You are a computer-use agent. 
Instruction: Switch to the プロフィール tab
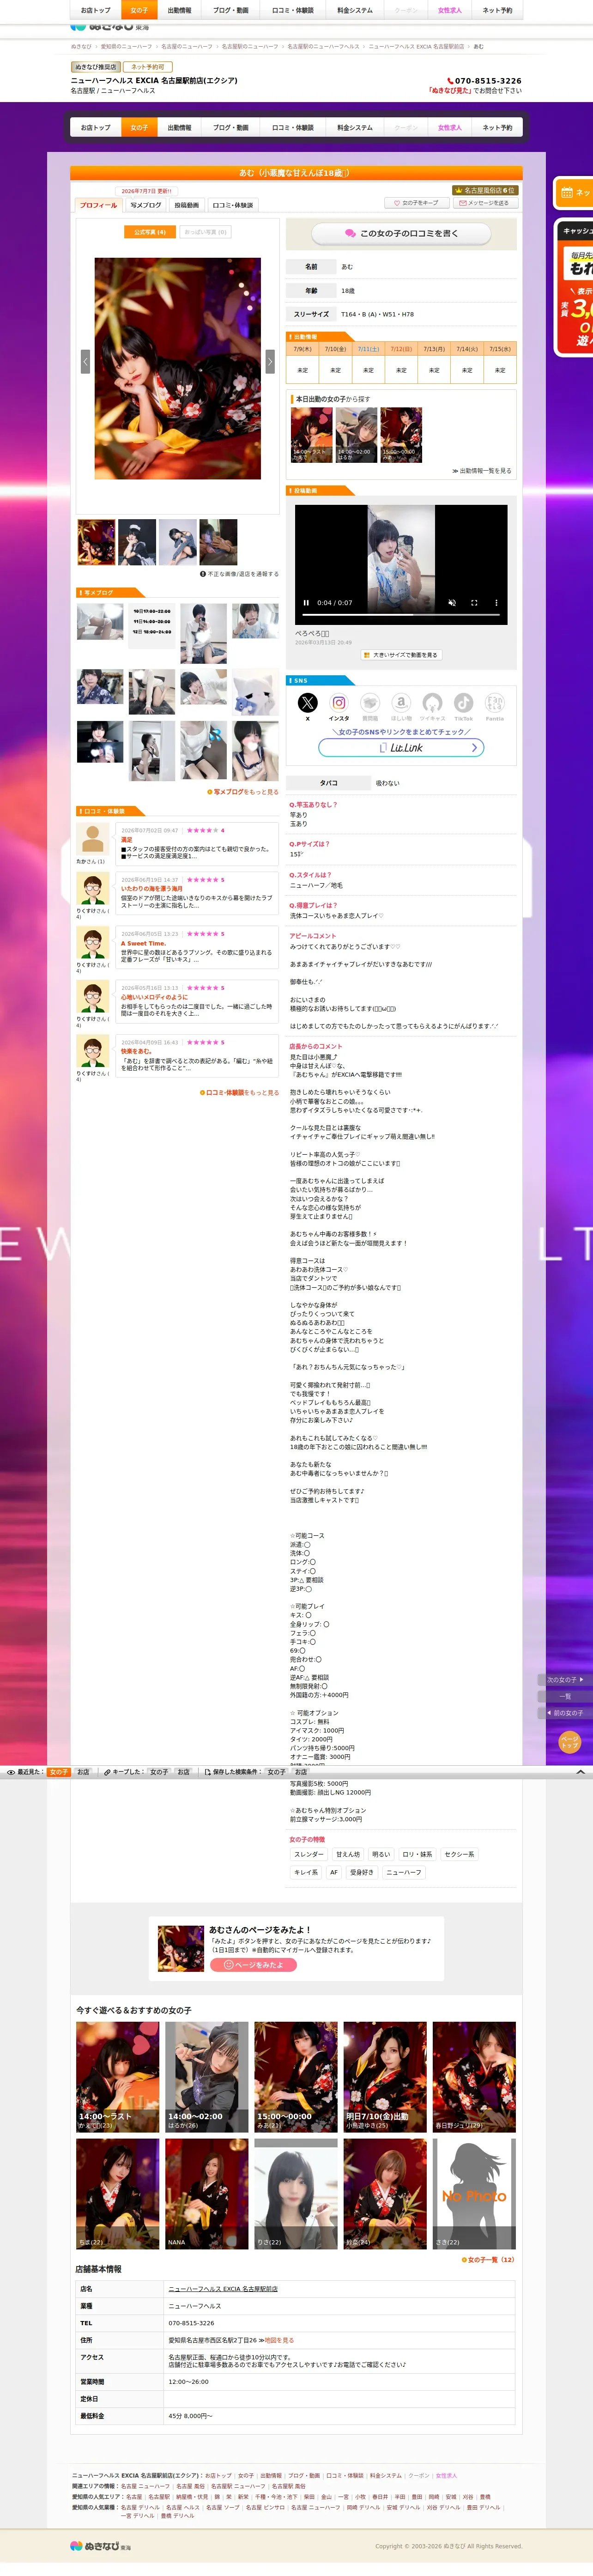pyautogui.click(x=98, y=205)
